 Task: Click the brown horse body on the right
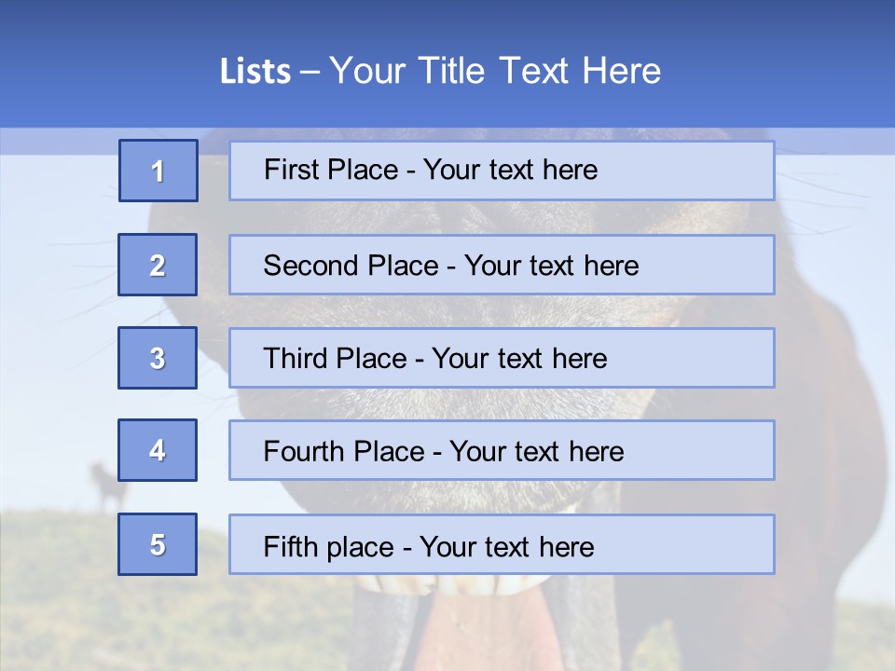(830, 419)
